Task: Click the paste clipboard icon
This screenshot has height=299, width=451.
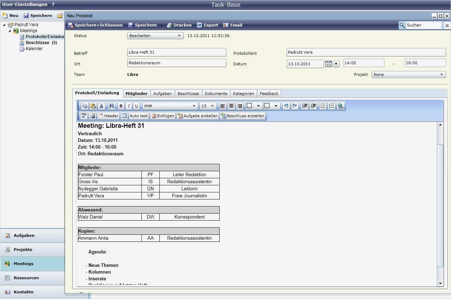Action: pos(93,106)
